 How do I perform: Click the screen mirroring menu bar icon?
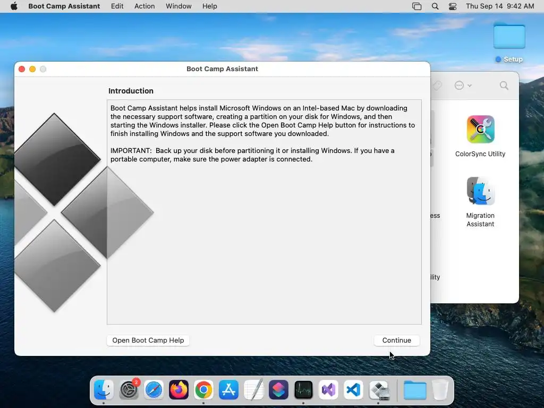pyautogui.click(x=416, y=6)
